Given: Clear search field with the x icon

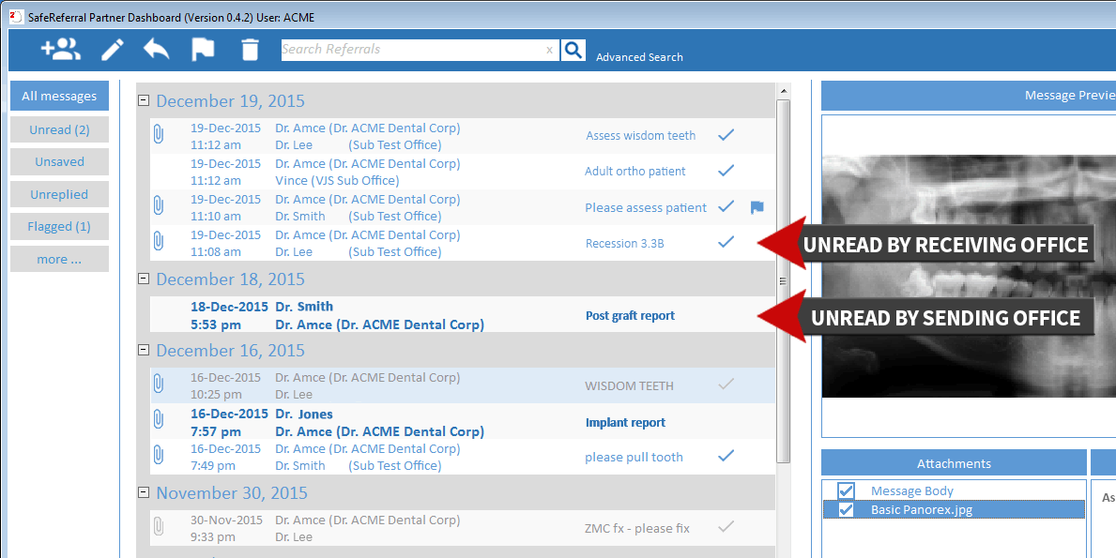Looking at the screenshot, I should coord(550,51).
